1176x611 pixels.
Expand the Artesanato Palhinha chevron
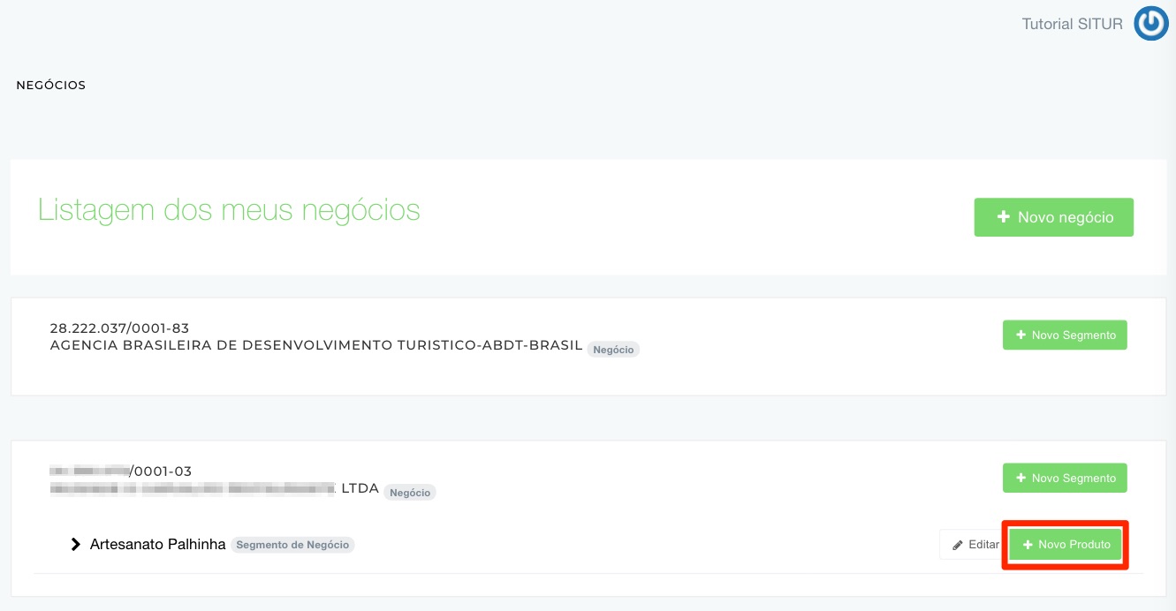76,545
